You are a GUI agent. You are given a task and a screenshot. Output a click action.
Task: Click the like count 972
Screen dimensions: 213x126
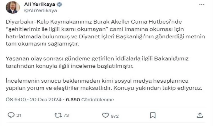[x=114, y=116]
